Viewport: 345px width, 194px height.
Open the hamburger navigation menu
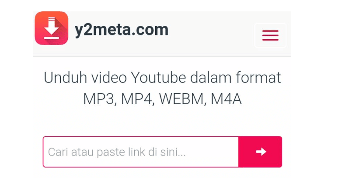[x=270, y=35]
